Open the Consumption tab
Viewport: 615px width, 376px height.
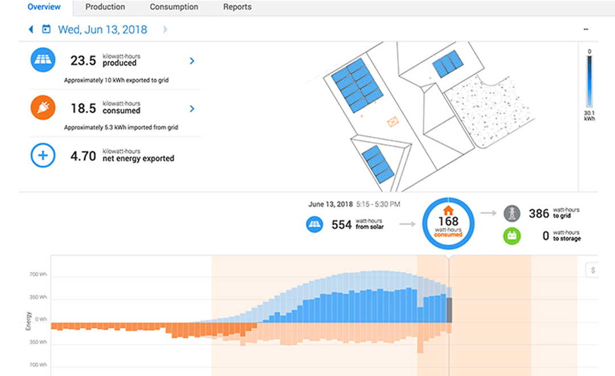[174, 7]
